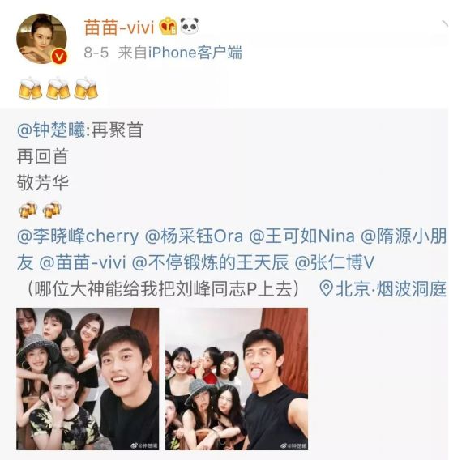The height and width of the screenshot is (460, 449).
Task: View the second photo with tongue out
Action: [237, 379]
